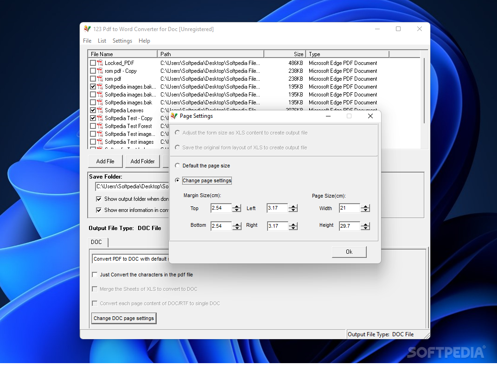Click the Convert PDF to DOC with default combo box
This screenshot has height=365, width=497.
131,259
